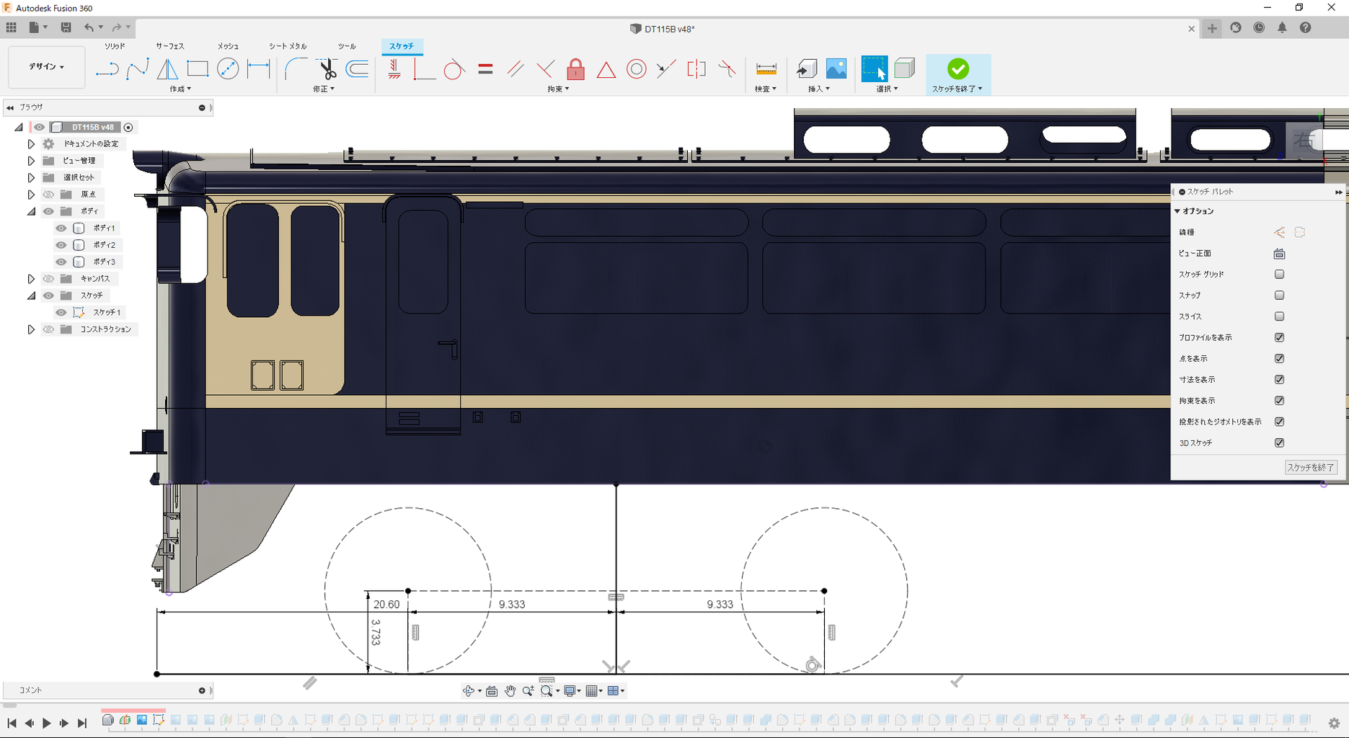Enable the スケッチ グリッド checkbox
Screen dimensions: 1349x738
point(1279,275)
